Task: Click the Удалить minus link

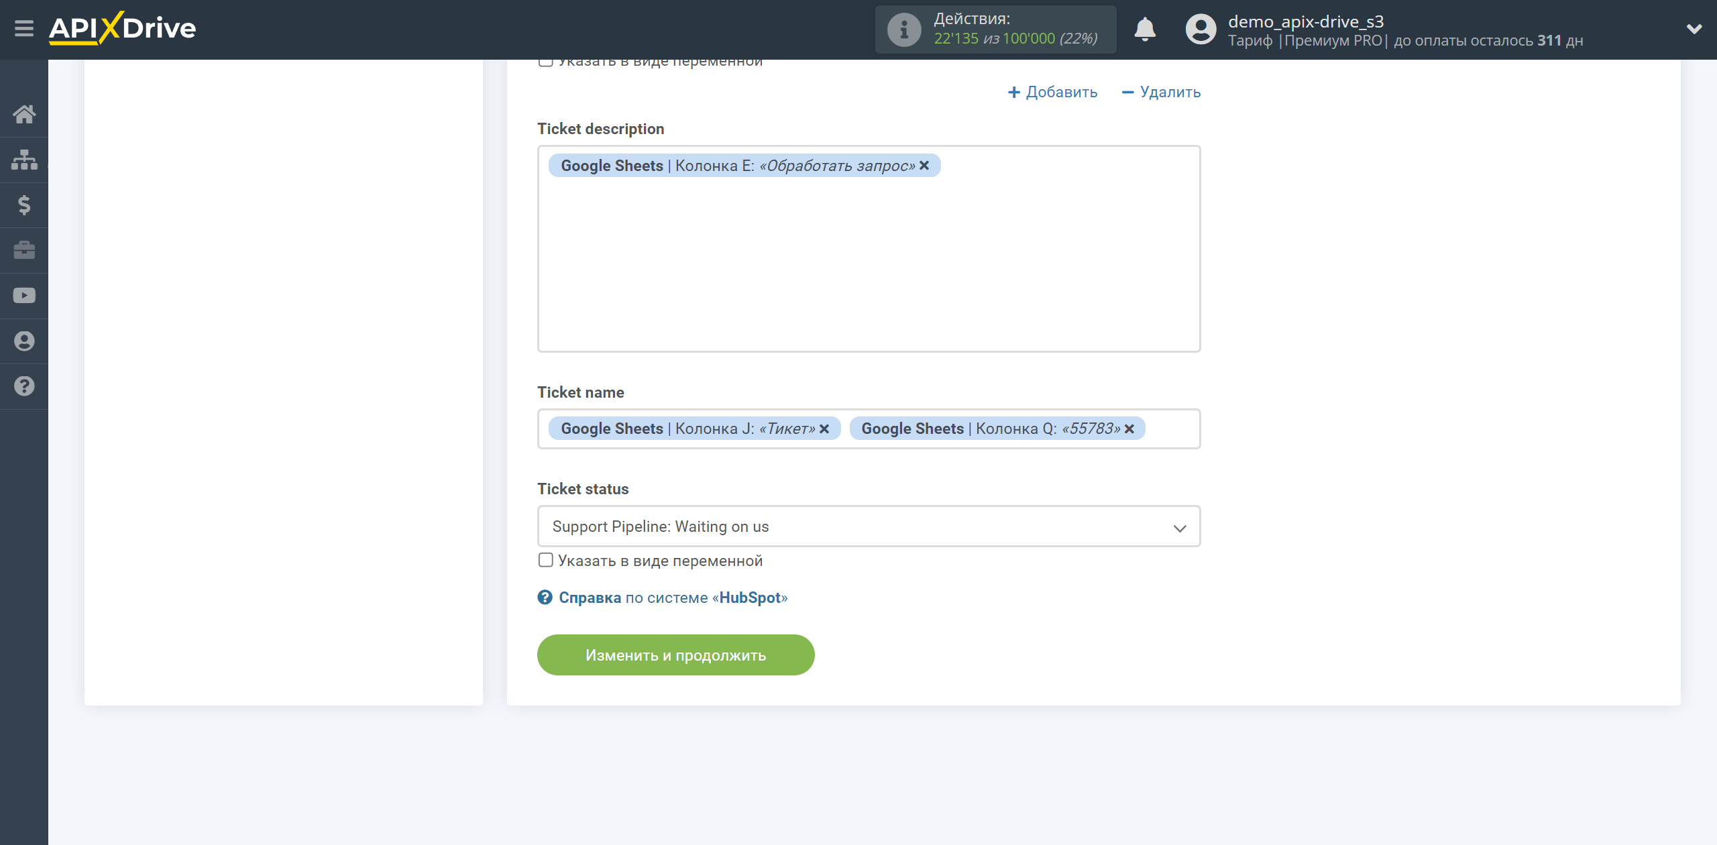Action: (1161, 92)
